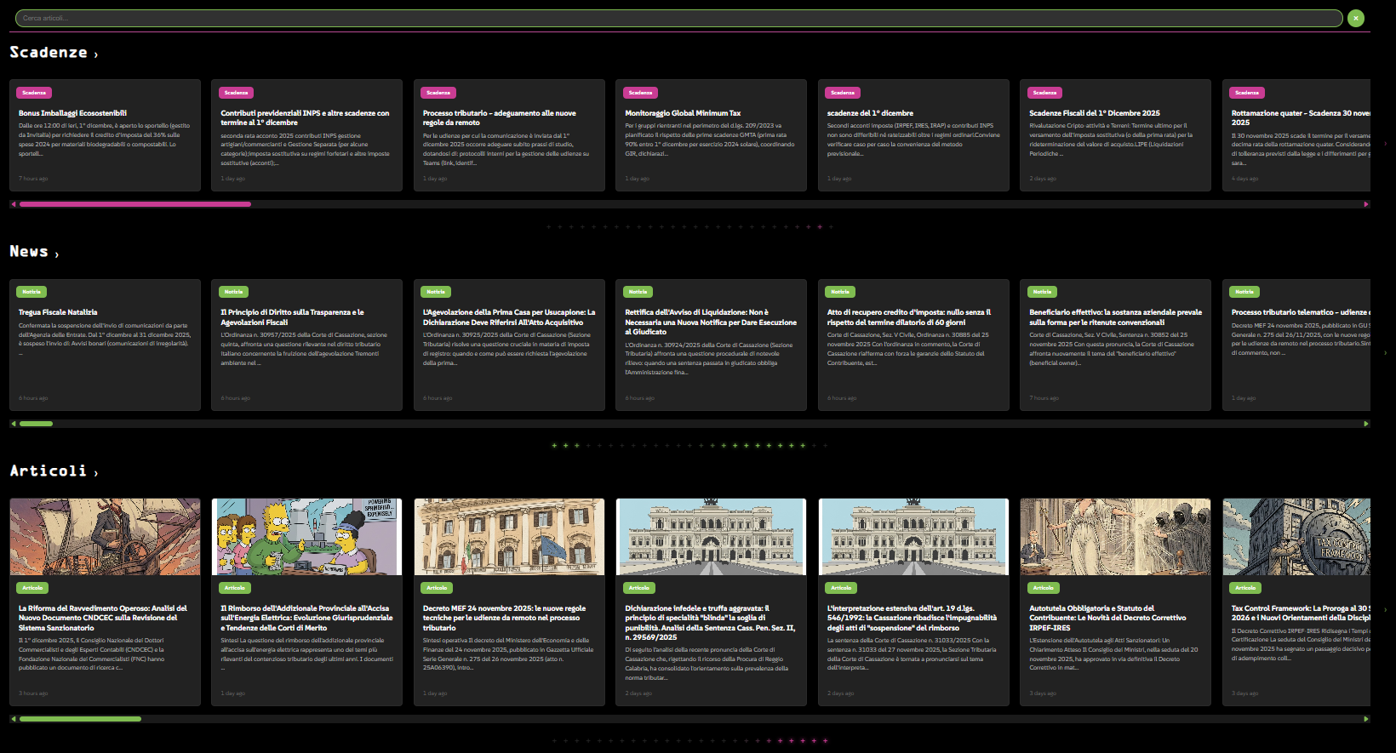Expand the Articoli section chevron
This screenshot has width=1396, height=753.
click(95, 473)
